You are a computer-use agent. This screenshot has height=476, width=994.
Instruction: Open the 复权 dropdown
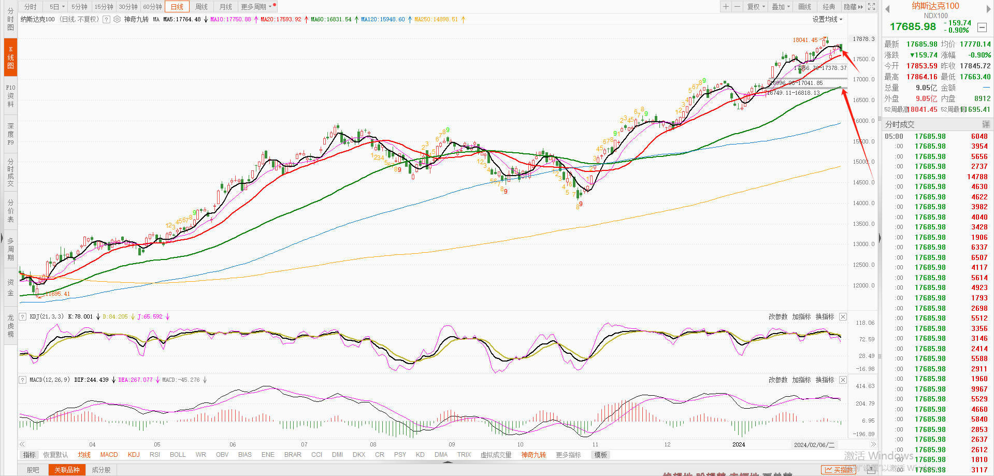756,7
